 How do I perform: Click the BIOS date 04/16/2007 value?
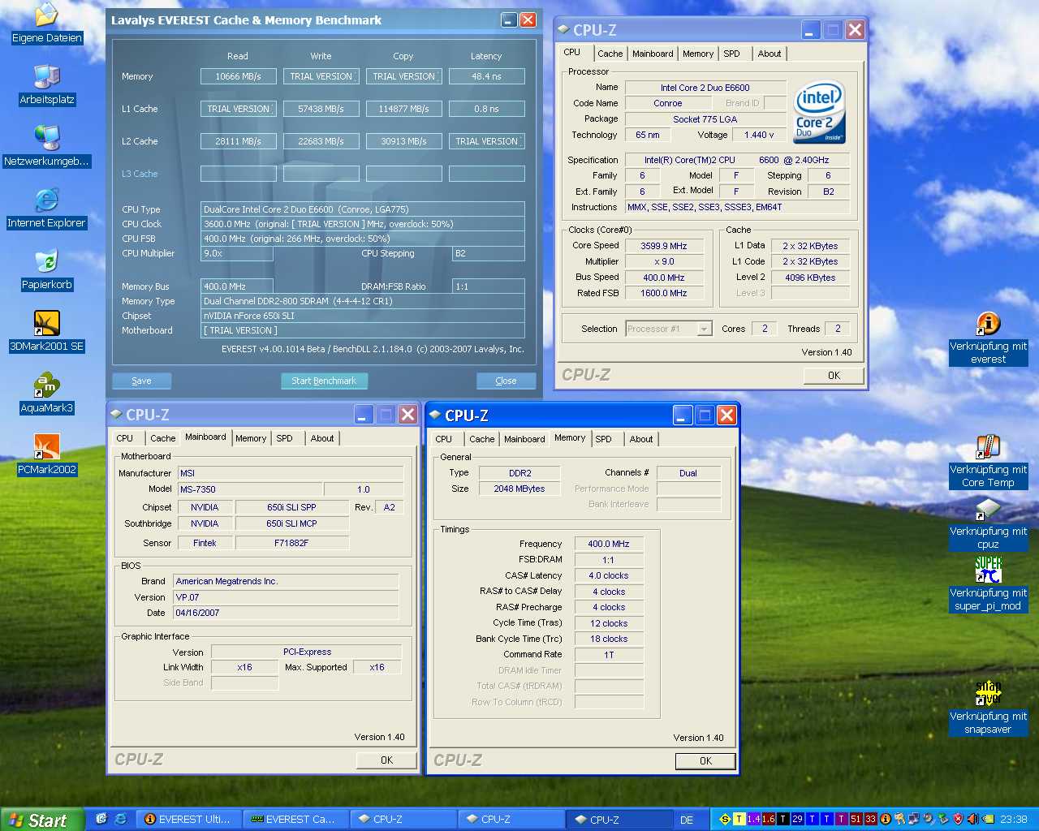(286, 613)
